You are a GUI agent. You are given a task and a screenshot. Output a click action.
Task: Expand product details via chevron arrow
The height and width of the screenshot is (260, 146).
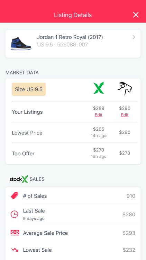(134, 37)
